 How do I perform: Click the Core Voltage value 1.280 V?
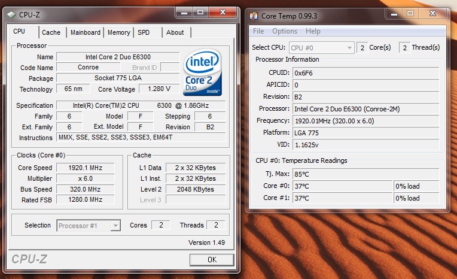pos(159,89)
